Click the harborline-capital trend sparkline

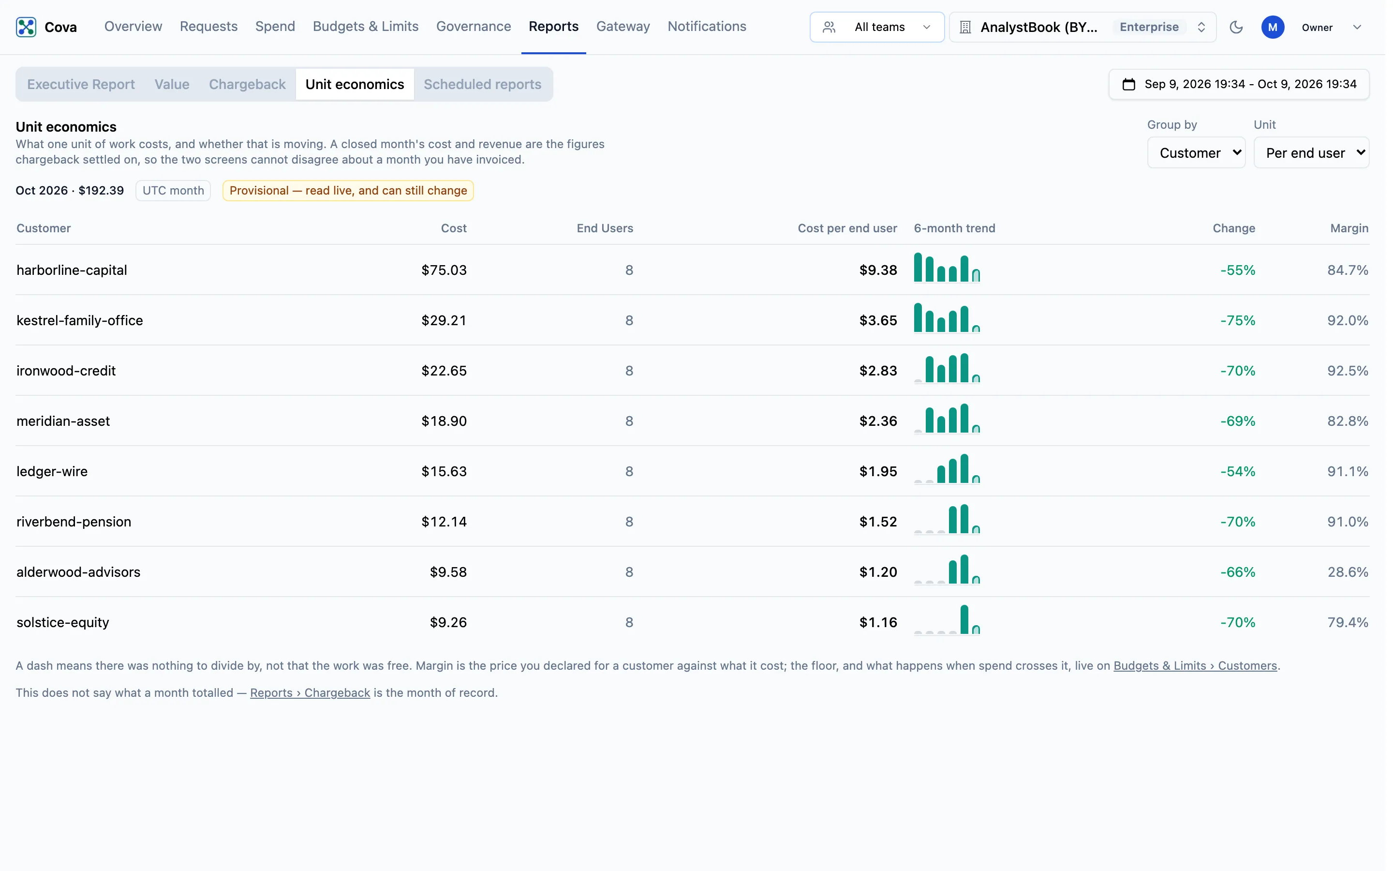[x=947, y=268]
